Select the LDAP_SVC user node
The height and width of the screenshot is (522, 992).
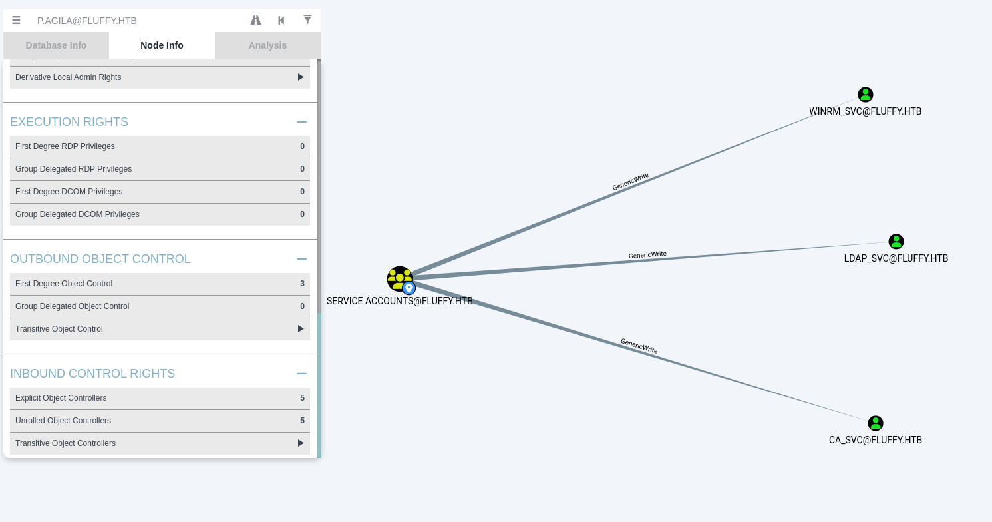[896, 242]
